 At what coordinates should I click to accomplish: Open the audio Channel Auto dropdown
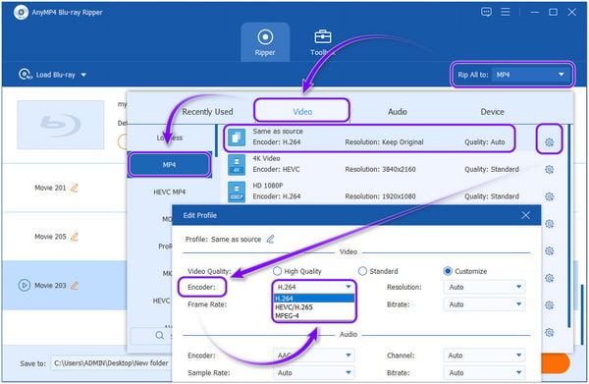coord(485,356)
